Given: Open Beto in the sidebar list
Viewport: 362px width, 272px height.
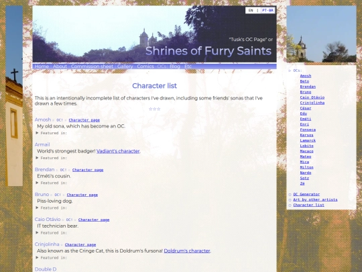Looking at the screenshot, I should coord(304,81).
